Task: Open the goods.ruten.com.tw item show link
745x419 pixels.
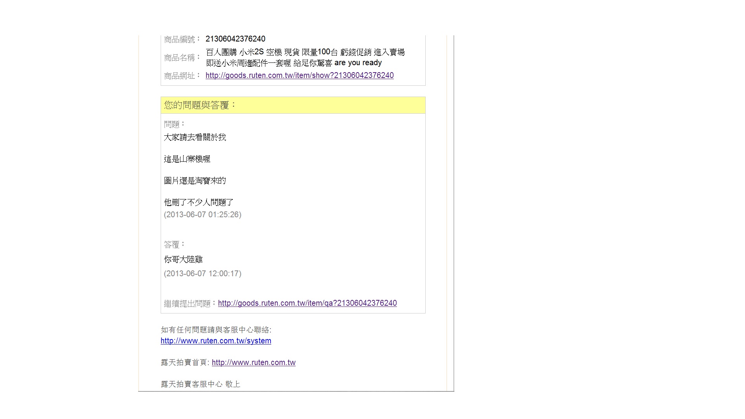Action: (300, 76)
